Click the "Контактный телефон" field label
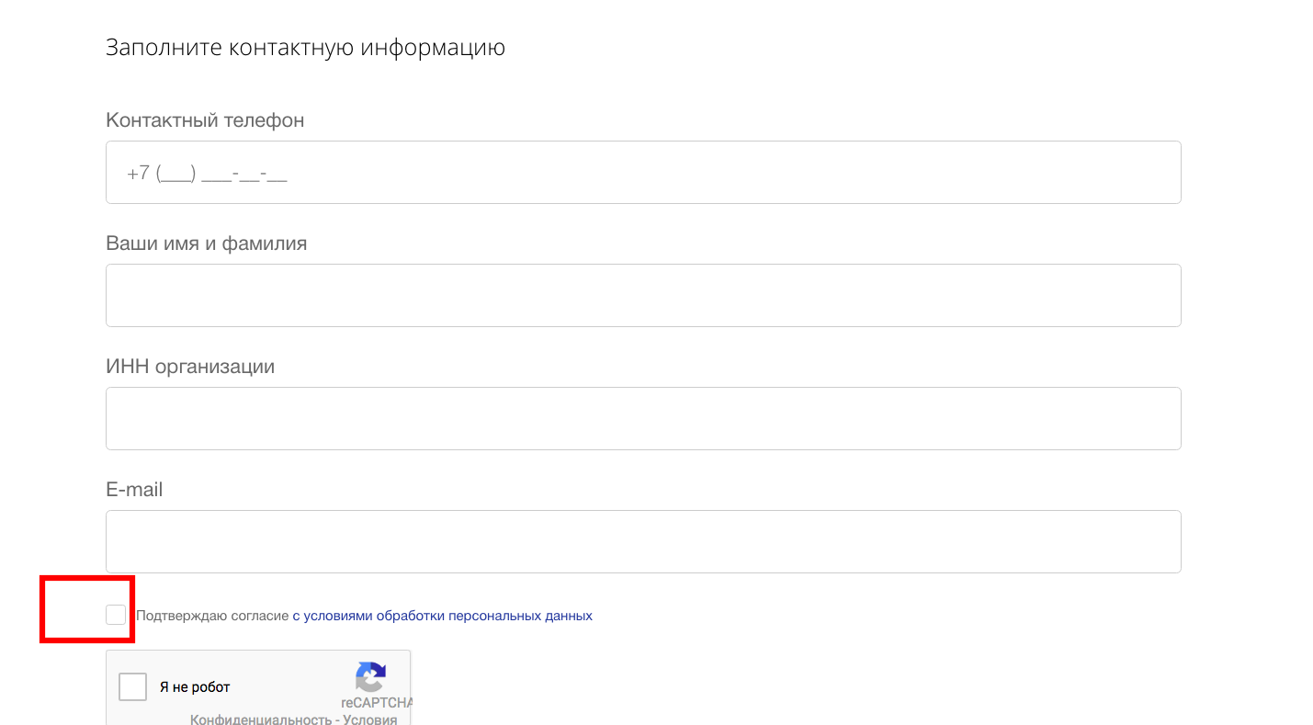Image resolution: width=1313 pixels, height=725 pixels. (205, 120)
